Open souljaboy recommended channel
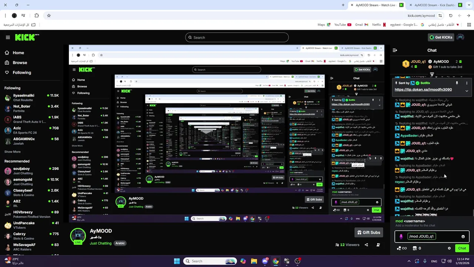 click(x=31, y=171)
